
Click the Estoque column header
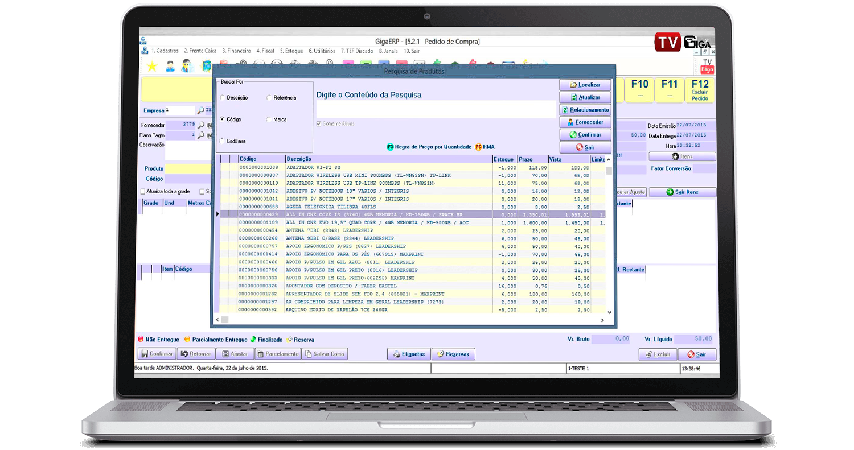click(504, 159)
